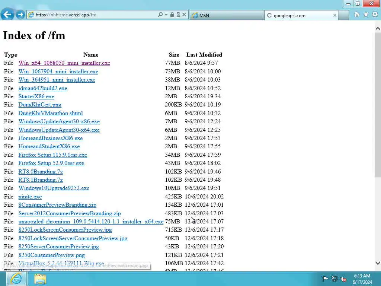Download Win_364951_mini_installer.exe
Image resolution: width=381 pixels, height=286 pixels.
coord(57,80)
